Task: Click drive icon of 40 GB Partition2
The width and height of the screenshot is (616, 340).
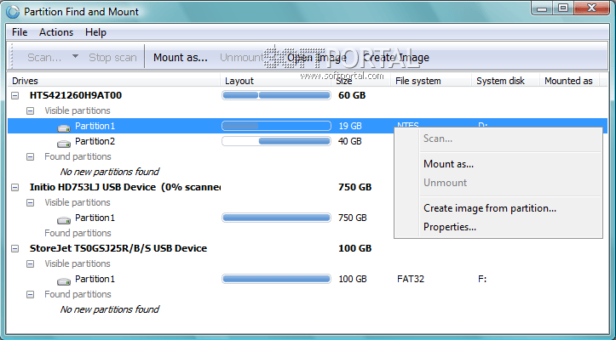Action: coord(64,144)
